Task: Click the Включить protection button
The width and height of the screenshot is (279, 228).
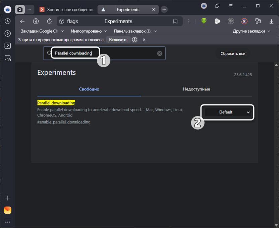Action: click(x=118, y=40)
